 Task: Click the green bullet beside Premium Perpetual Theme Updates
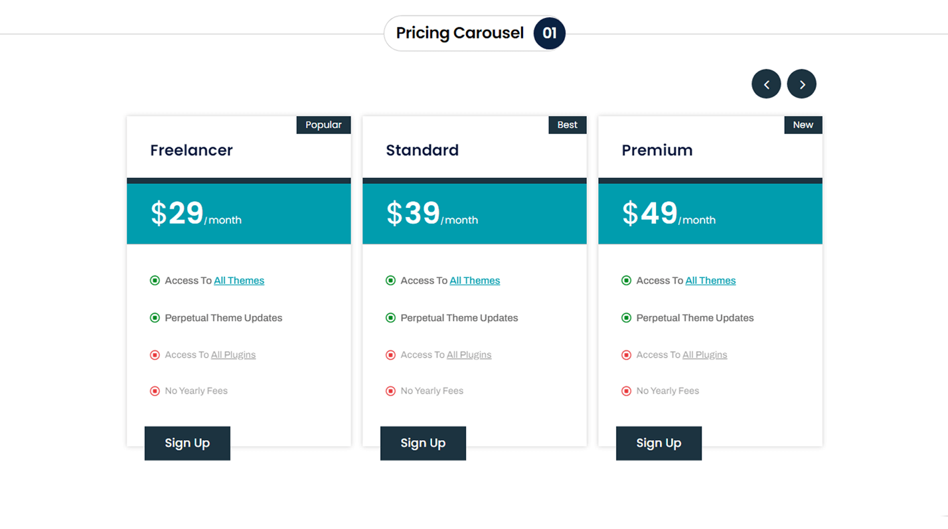626,318
